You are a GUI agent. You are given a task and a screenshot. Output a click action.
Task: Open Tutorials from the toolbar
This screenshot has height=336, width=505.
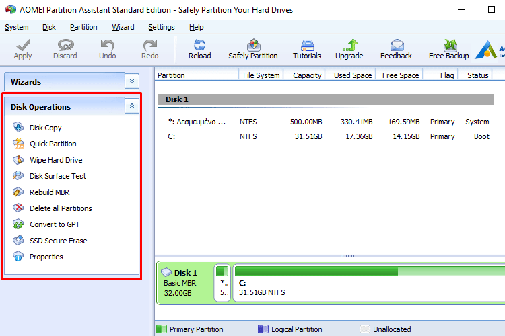(307, 50)
